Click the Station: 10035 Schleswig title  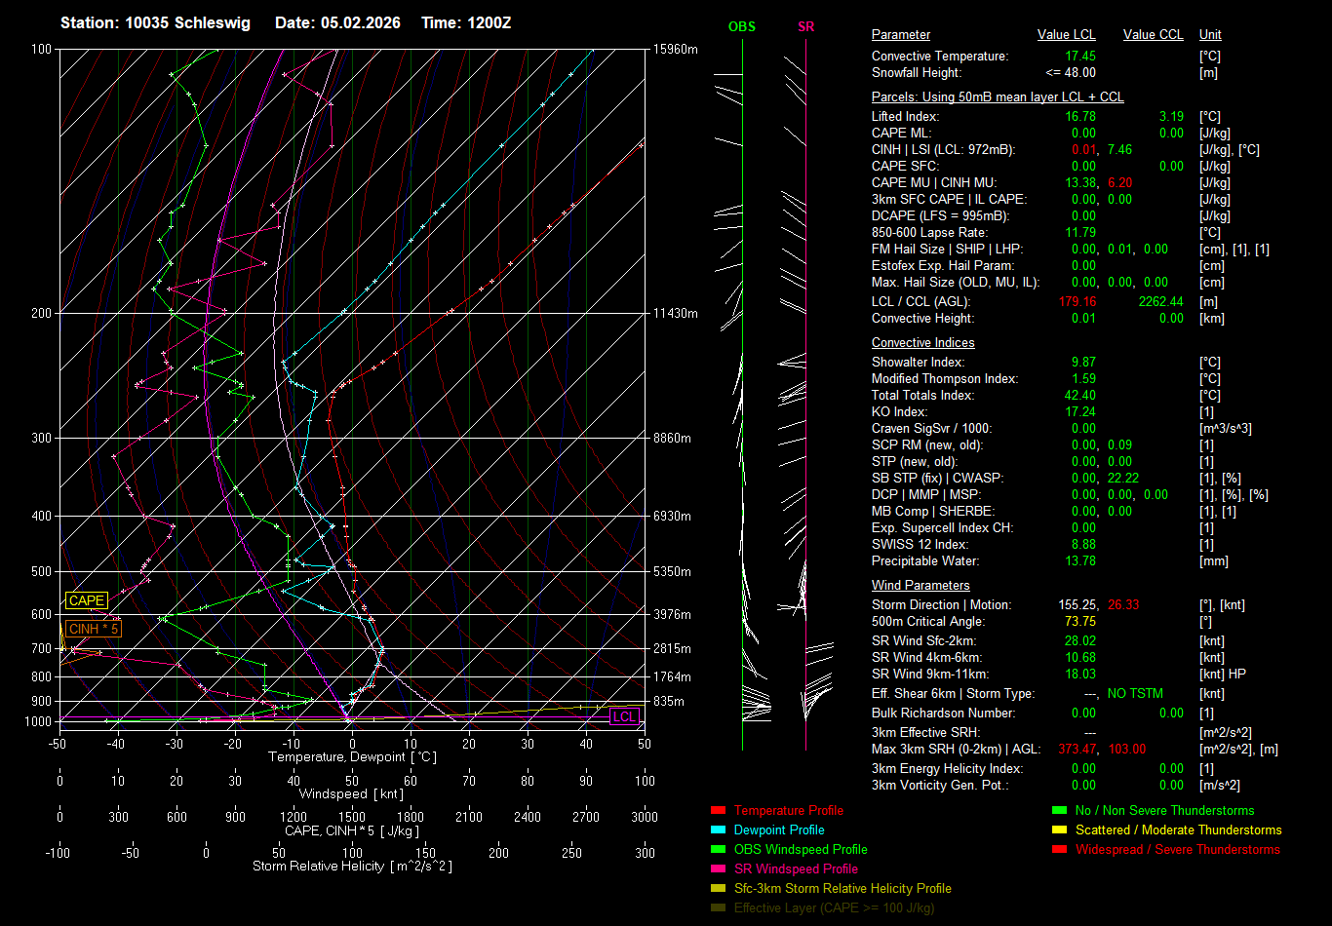(155, 23)
